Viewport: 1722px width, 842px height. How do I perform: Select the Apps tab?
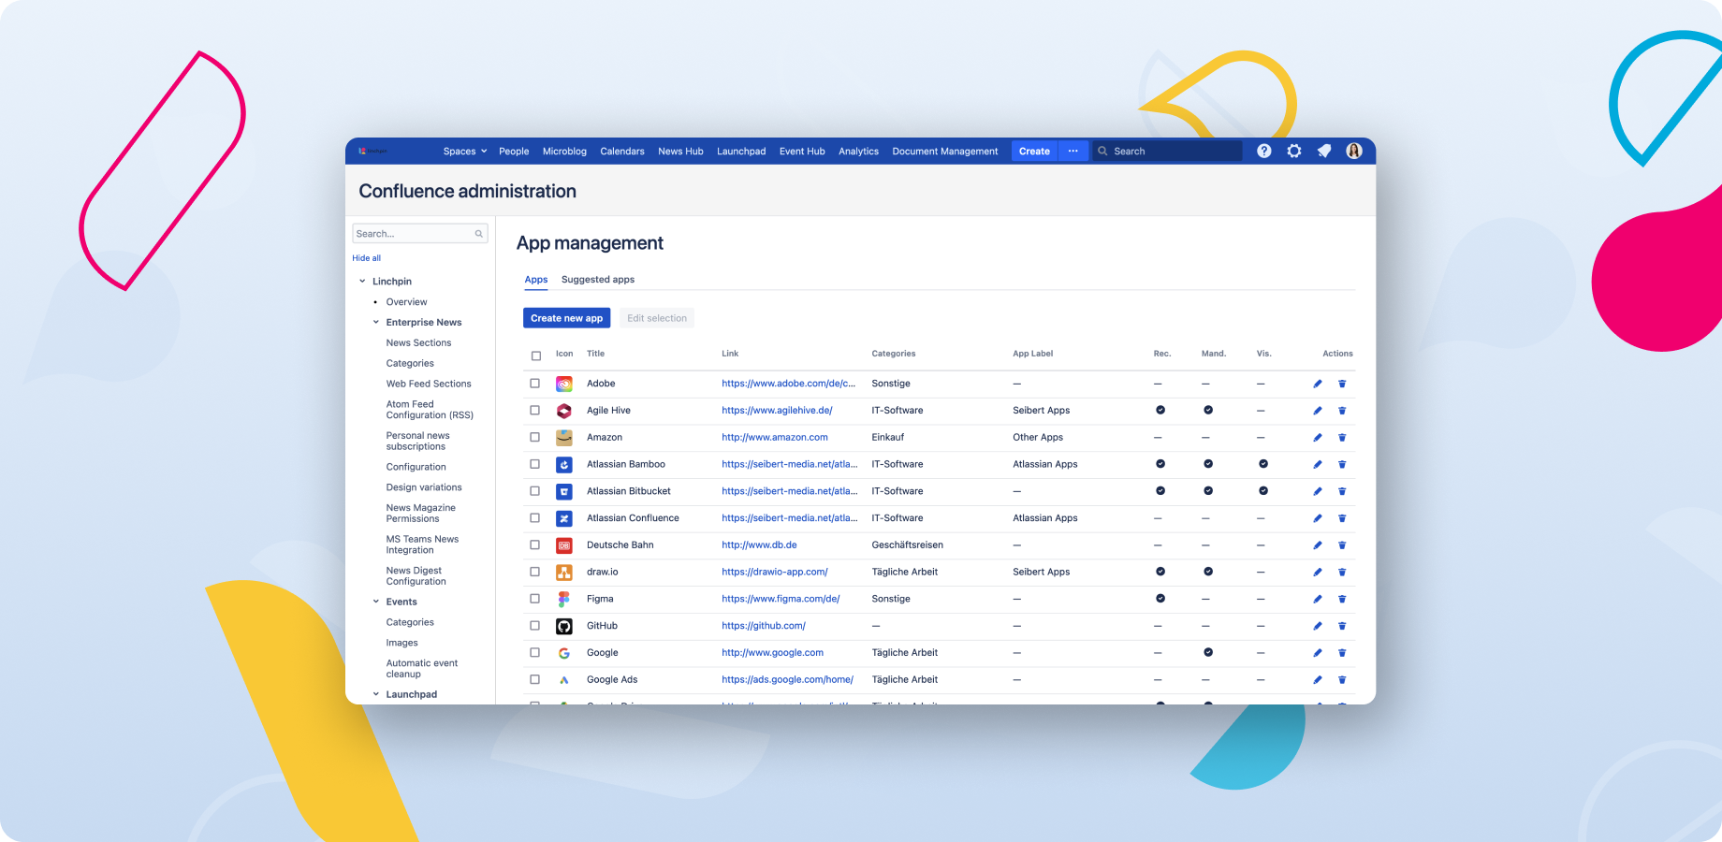coord(536,280)
